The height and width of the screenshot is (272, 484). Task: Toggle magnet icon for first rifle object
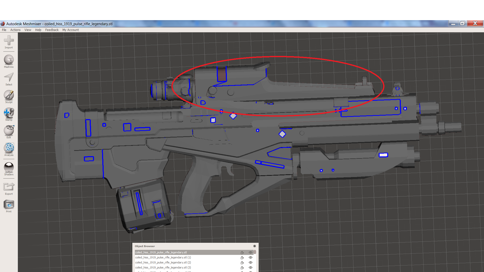coord(242,252)
